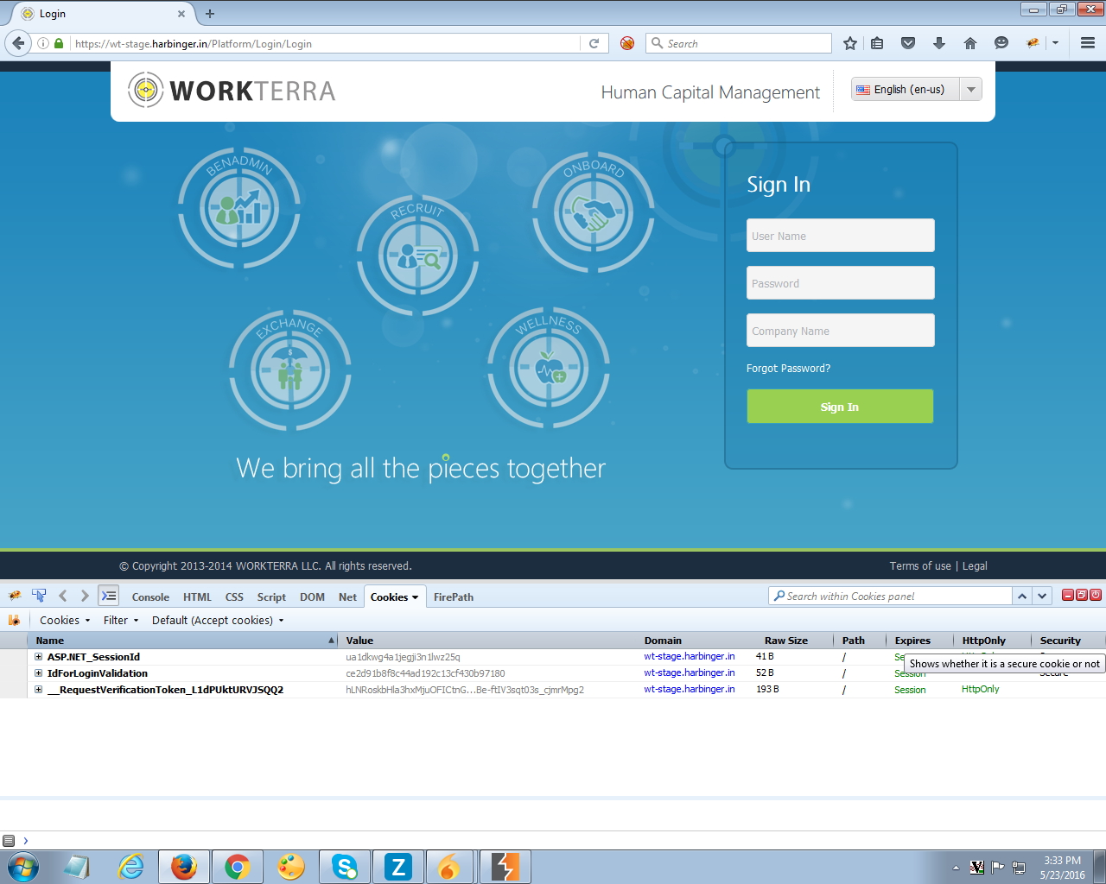Switch to the Console tab
The height and width of the screenshot is (884, 1106).
coord(150,597)
